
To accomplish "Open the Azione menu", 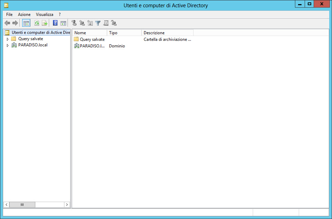I will (x=24, y=15).
